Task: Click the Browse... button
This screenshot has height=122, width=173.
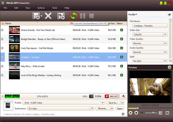Action: coord(103,109)
